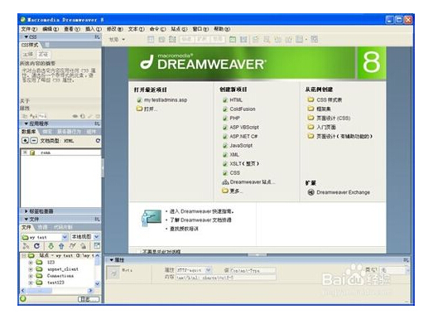
Task: Collapse the 应用程序 panel group
Action: coord(26,123)
